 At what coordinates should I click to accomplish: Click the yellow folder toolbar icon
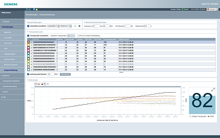[x=37, y=9]
